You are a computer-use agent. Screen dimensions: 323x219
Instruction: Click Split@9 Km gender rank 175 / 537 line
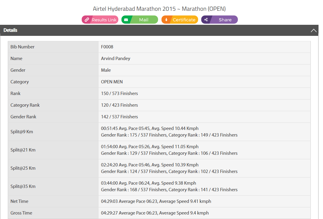pyautogui.click(x=169, y=135)
